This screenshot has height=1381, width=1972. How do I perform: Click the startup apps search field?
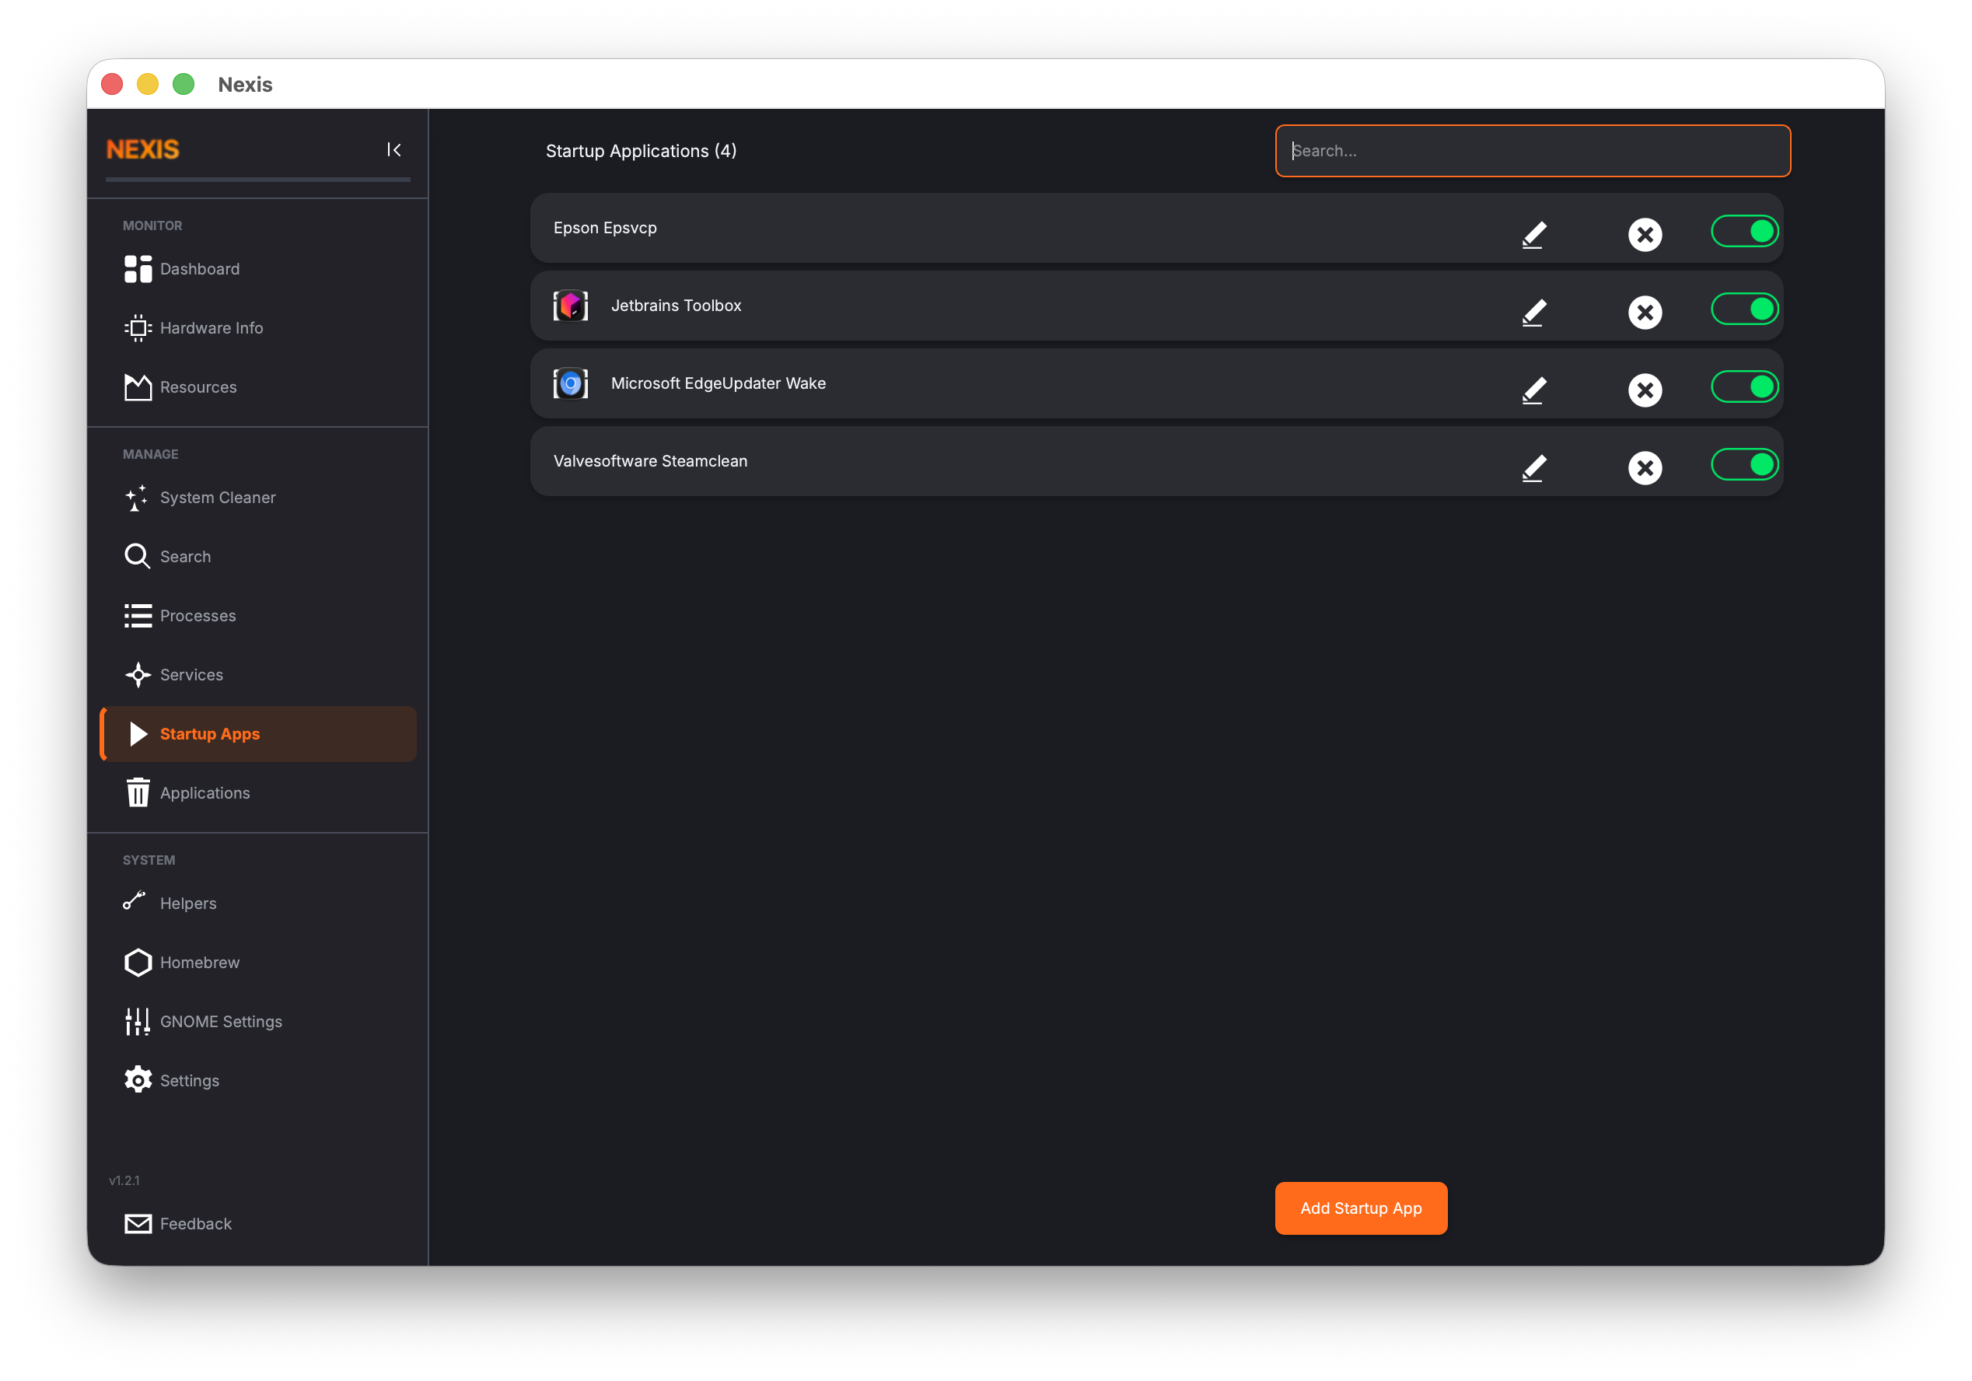click(1532, 150)
